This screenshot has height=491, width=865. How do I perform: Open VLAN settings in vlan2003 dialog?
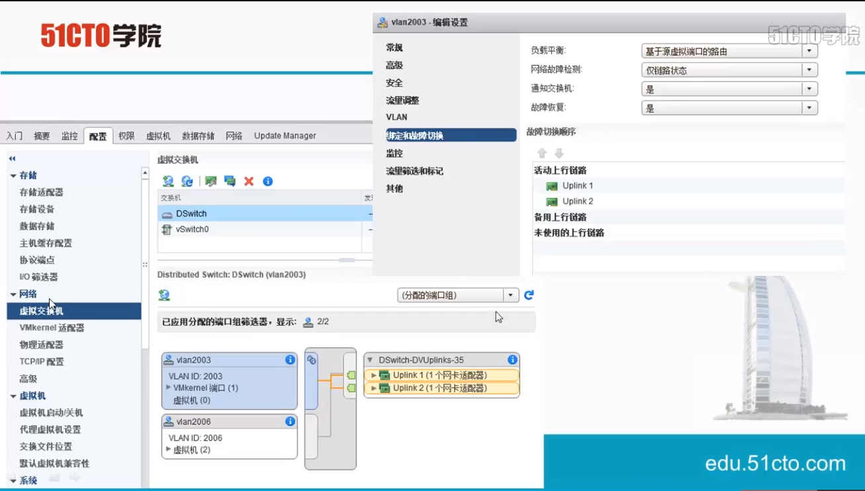pyautogui.click(x=397, y=117)
